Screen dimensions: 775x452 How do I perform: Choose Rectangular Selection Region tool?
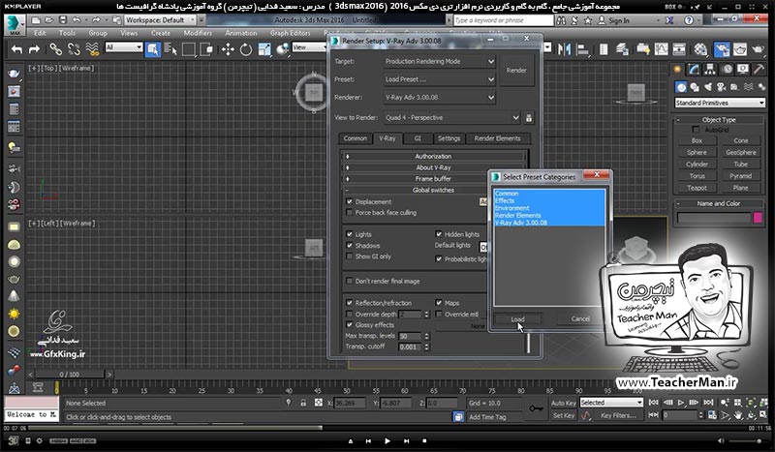(x=188, y=49)
